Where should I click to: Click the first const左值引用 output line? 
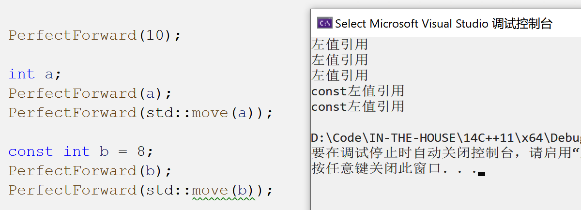pos(358,91)
